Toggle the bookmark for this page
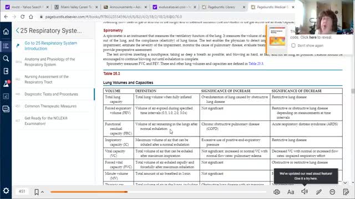This screenshot has width=355, height=199. [37, 192]
